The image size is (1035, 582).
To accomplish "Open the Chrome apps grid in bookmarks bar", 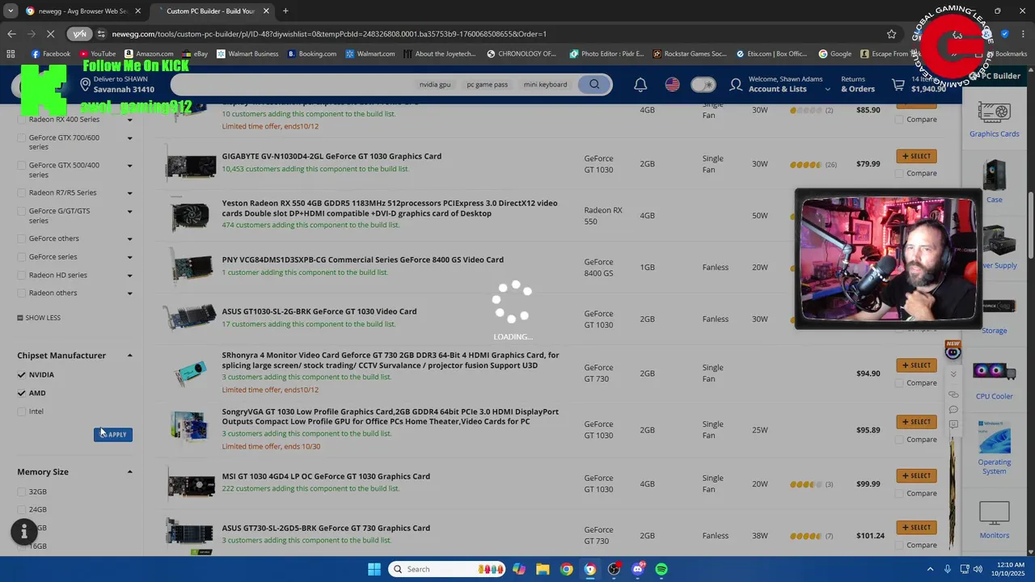I will [x=11, y=54].
